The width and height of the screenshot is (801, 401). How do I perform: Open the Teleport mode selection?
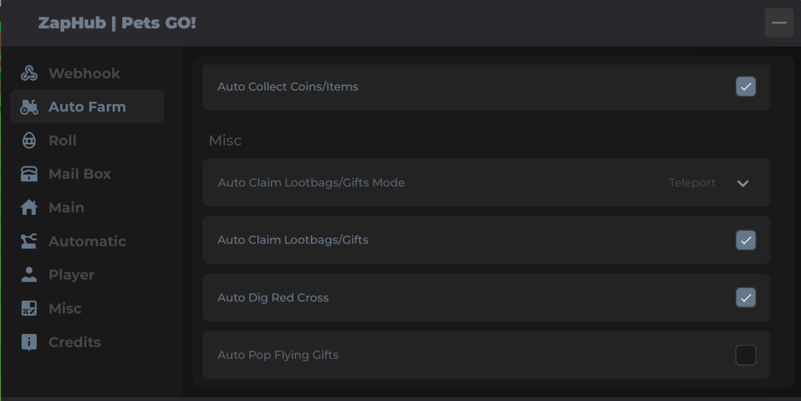pyautogui.click(x=692, y=183)
